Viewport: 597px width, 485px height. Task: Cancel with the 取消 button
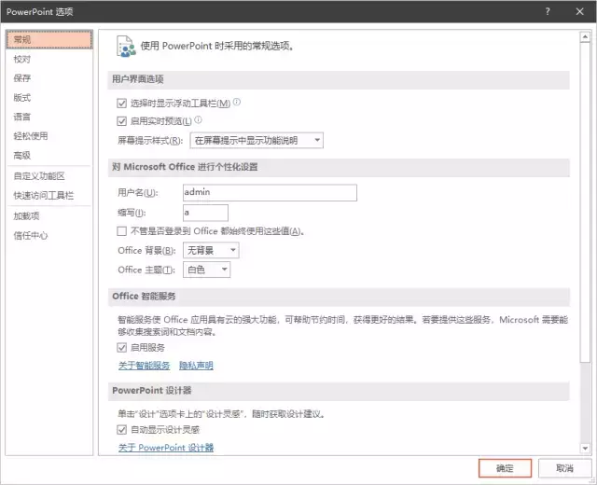tap(564, 468)
